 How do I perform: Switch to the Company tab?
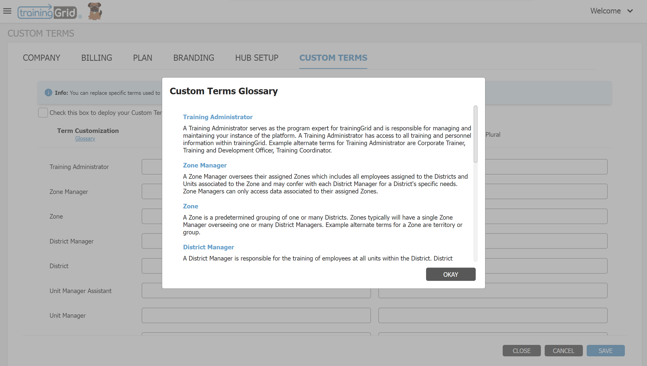click(x=41, y=58)
